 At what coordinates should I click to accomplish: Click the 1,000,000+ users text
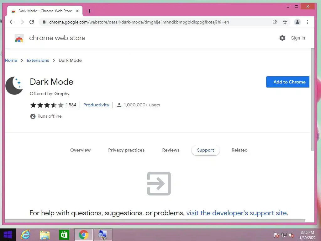(x=142, y=105)
